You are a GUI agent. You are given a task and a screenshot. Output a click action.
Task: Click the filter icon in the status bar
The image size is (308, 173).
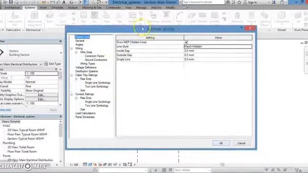[x=297, y=170]
